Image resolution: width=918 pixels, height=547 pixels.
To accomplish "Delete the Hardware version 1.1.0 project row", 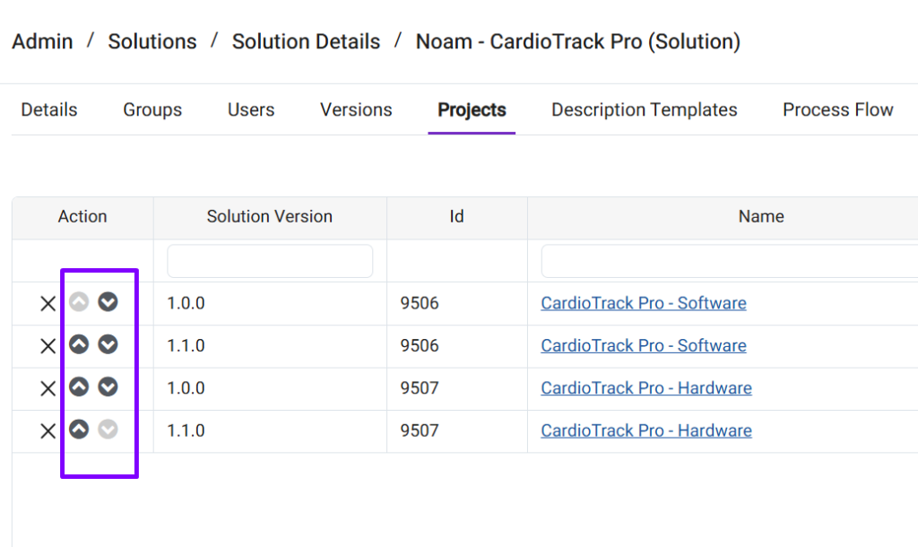I will point(48,431).
